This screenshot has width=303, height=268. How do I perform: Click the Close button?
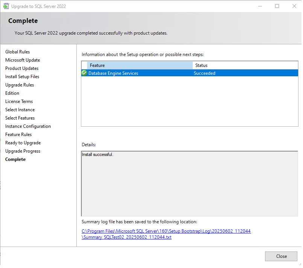click(281, 256)
